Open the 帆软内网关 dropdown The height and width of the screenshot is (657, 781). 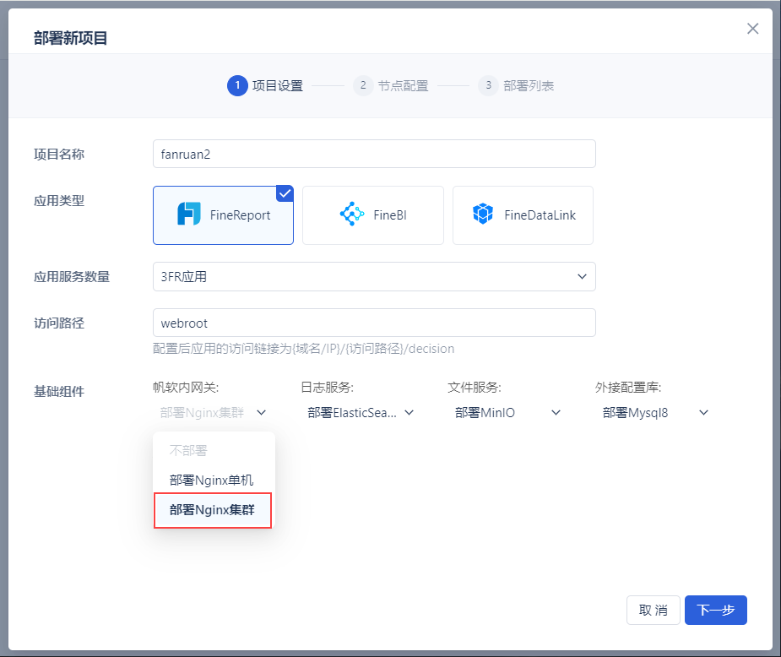point(213,412)
